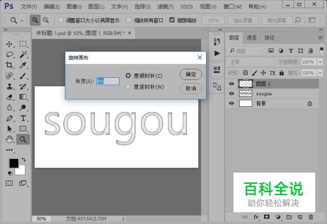Select the Dodge tool
The height and width of the screenshot is (224, 327).
pyautogui.click(x=23, y=108)
